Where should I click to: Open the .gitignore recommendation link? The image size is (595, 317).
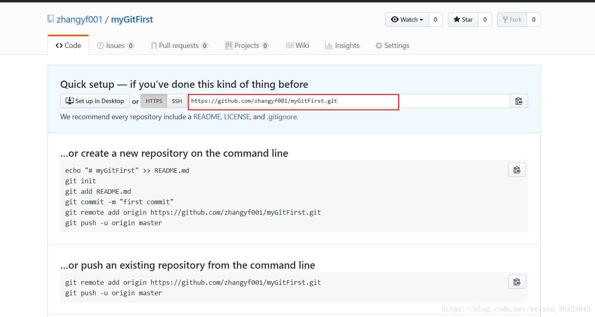(x=282, y=117)
